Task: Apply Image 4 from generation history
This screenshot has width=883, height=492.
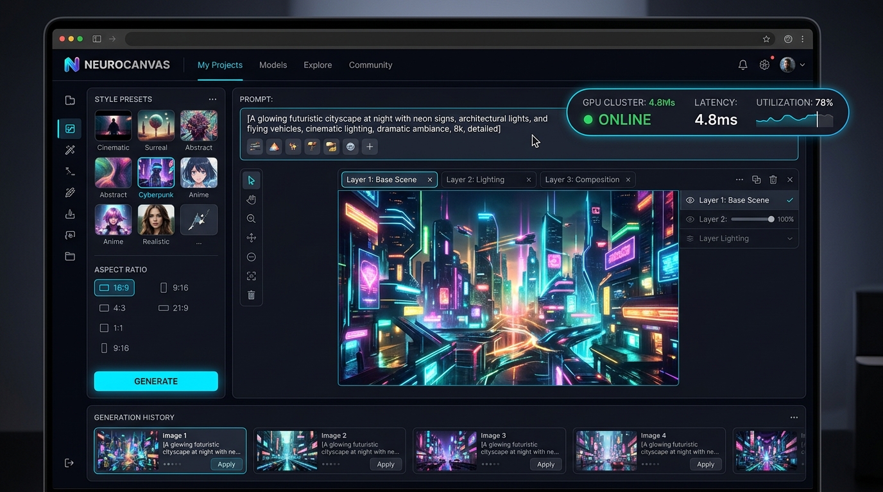Action: [705, 464]
